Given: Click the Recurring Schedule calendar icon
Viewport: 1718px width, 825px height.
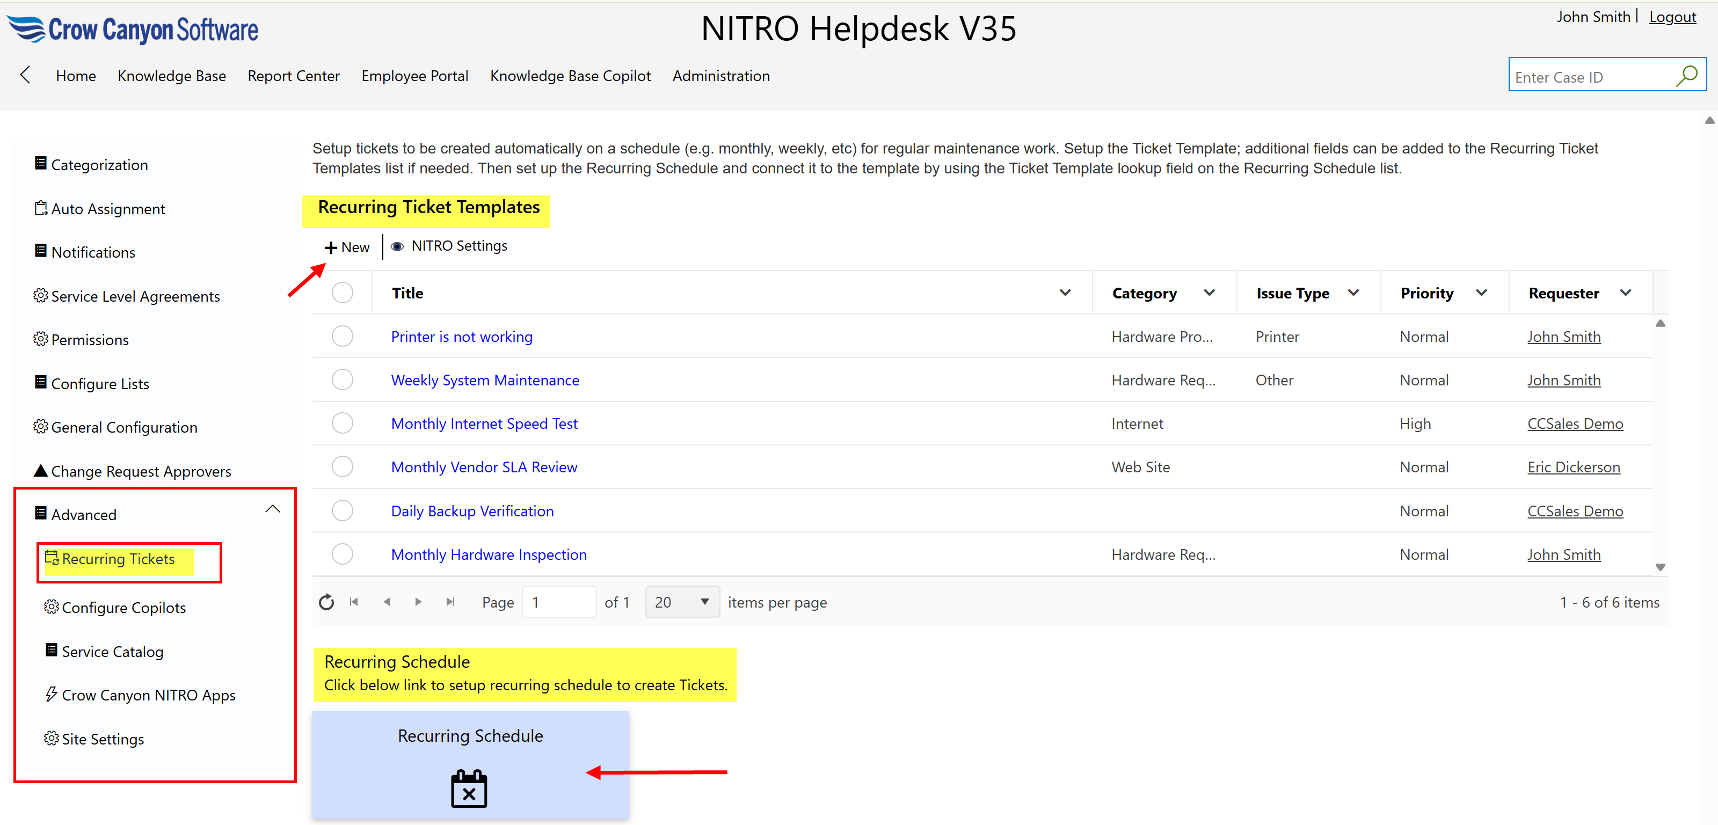Looking at the screenshot, I should 469,789.
